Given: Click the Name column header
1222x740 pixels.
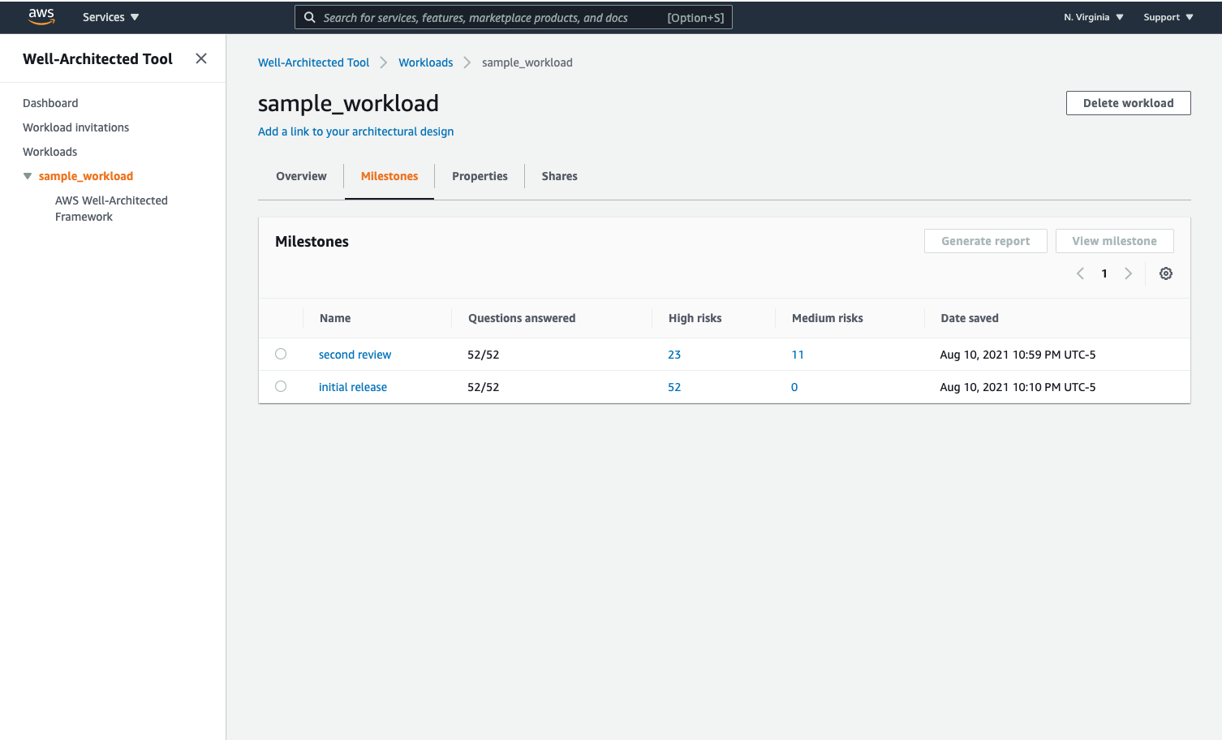Looking at the screenshot, I should [x=335, y=318].
